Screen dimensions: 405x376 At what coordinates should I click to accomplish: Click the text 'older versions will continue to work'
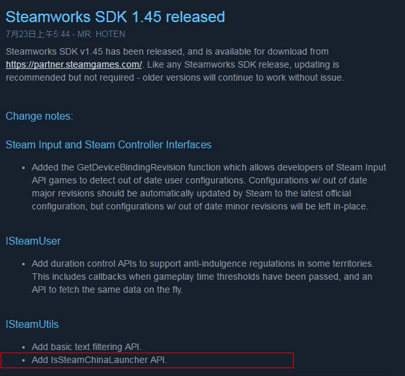199,77
